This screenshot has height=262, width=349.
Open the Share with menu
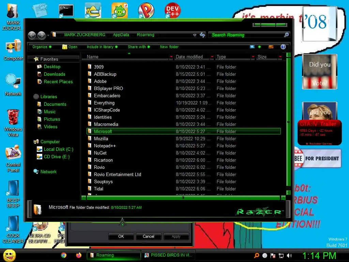pyautogui.click(x=139, y=47)
